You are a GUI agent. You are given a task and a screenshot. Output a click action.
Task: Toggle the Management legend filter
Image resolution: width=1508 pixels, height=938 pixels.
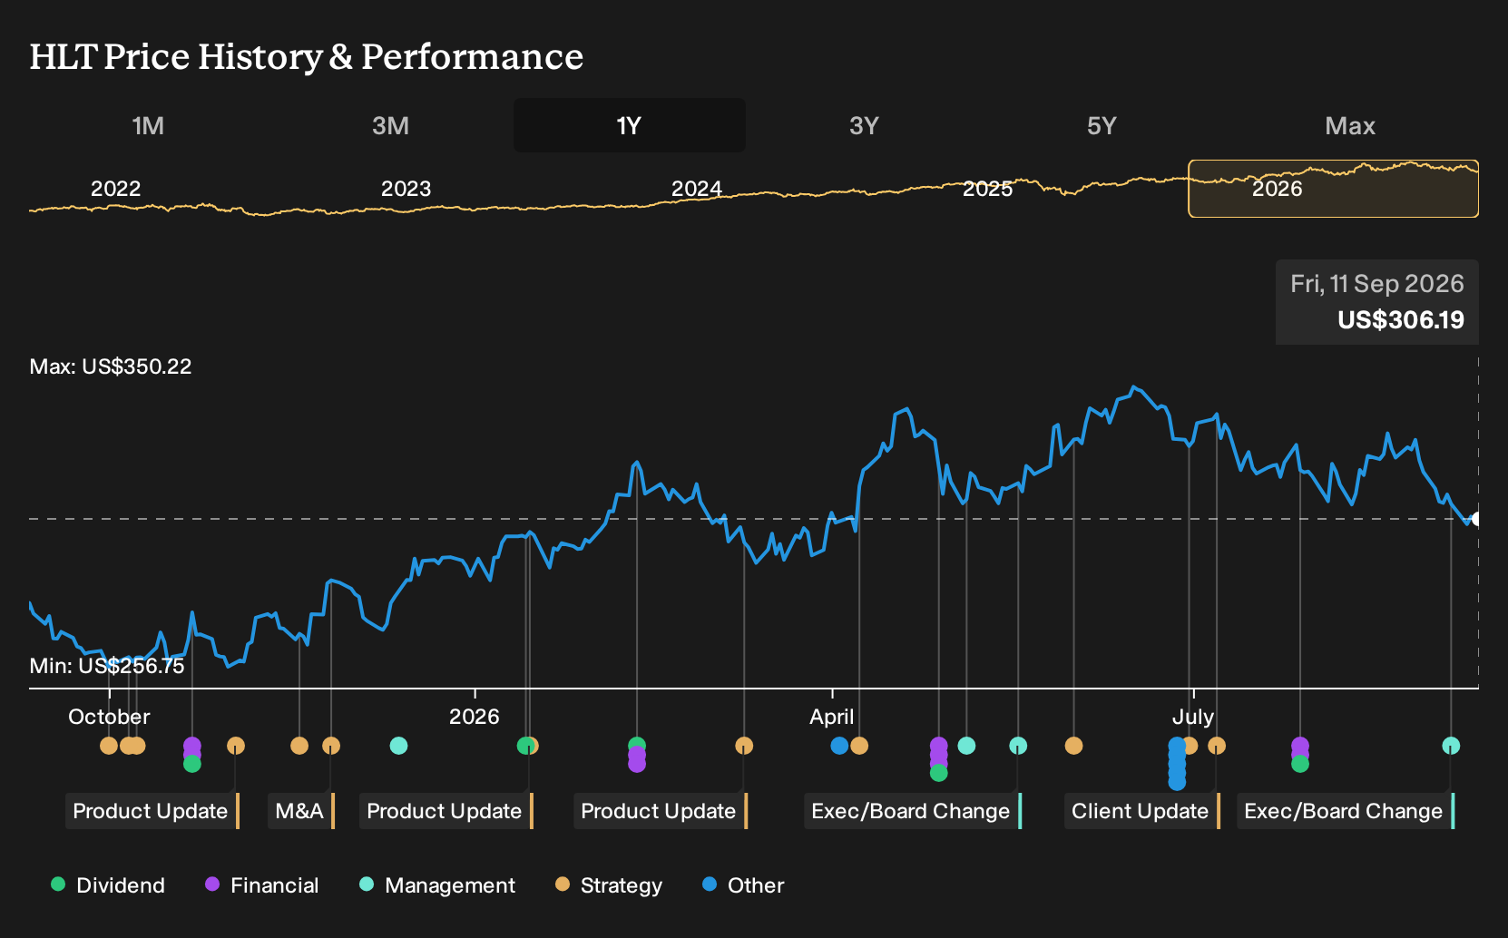click(437, 885)
